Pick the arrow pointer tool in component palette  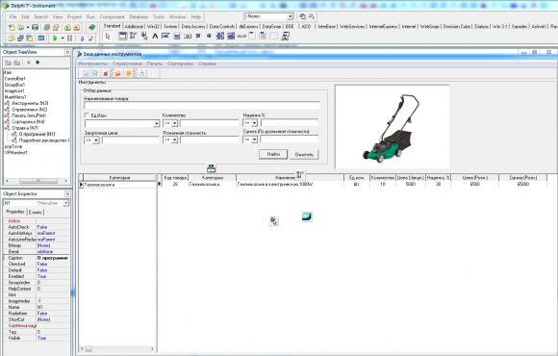pyautogui.click(x=108, y=36)
